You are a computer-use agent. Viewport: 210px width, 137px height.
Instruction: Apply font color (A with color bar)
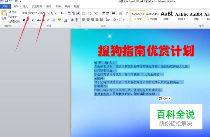pyautogui.click(x=66, y=20)
